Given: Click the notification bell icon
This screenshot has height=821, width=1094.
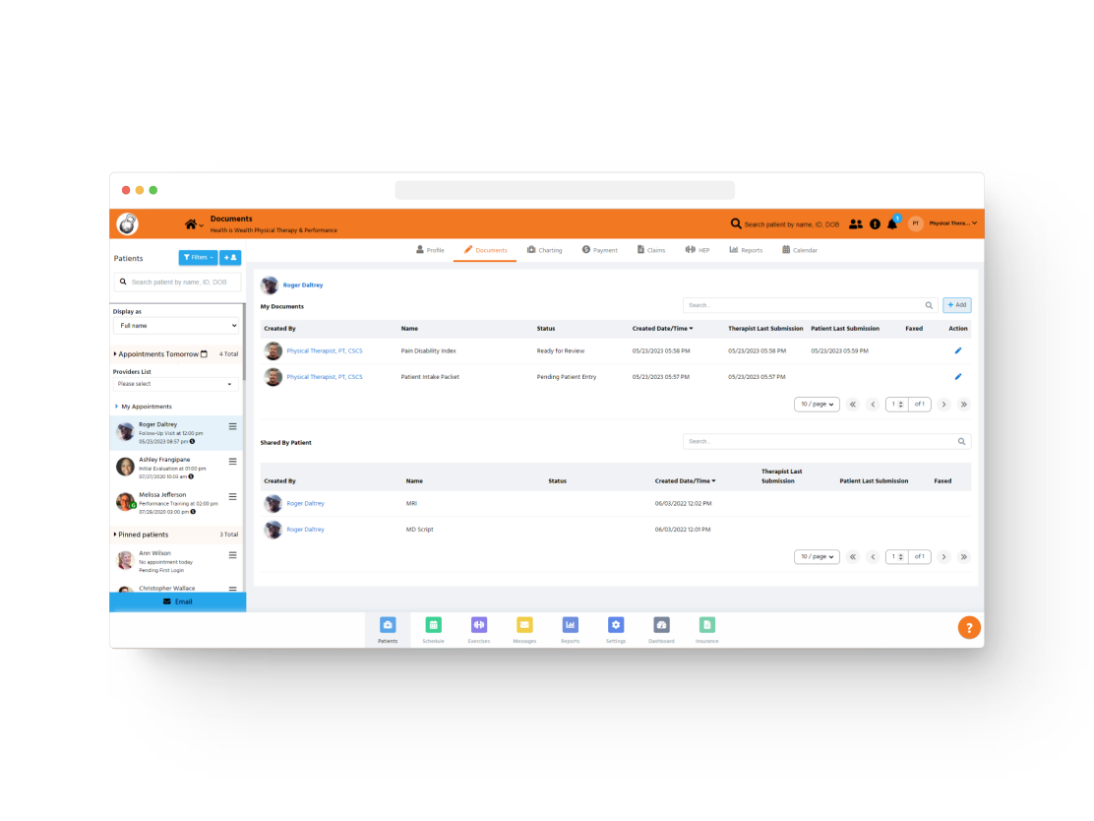Looking at the screenshot, I should (891, 223).
